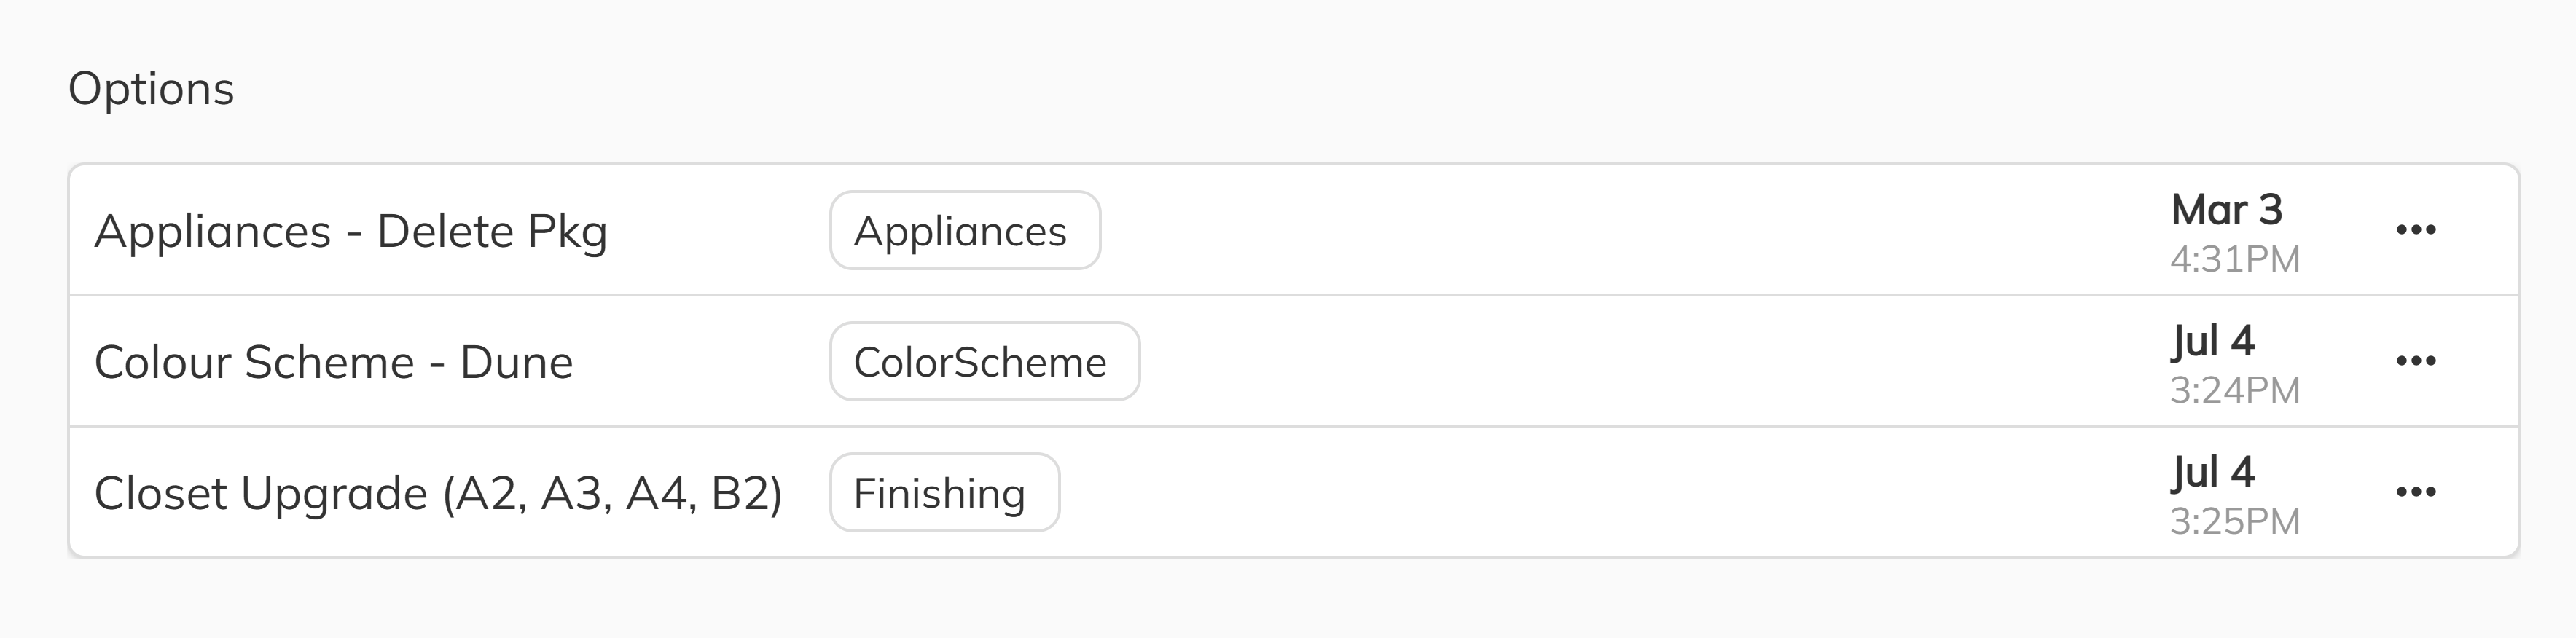Click the Options section heading
Viewport: 2576px width, 638px height.
pyautogui.click(x=153, y=88)
